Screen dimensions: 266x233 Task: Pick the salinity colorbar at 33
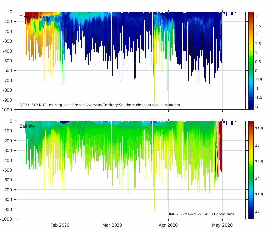coord(251,211)
